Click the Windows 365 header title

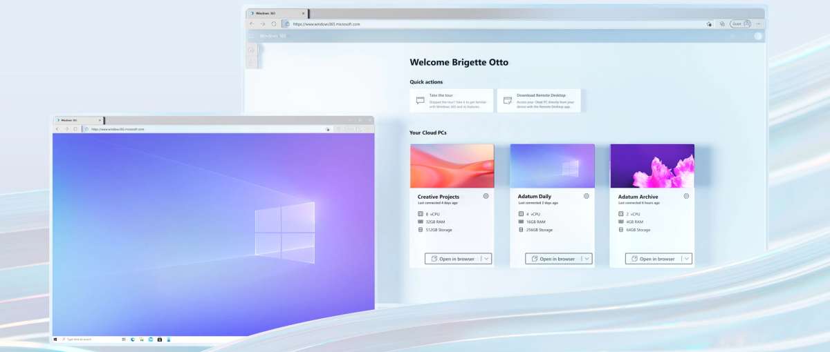coord(273,36)
